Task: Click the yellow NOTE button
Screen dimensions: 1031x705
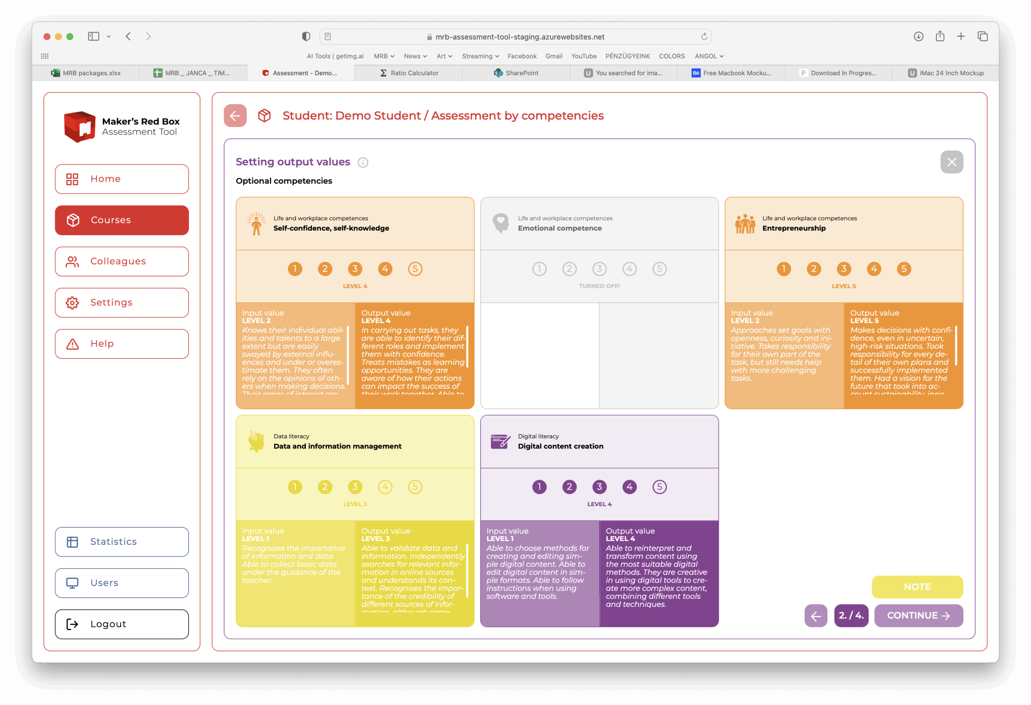Action: click(917, 587)
